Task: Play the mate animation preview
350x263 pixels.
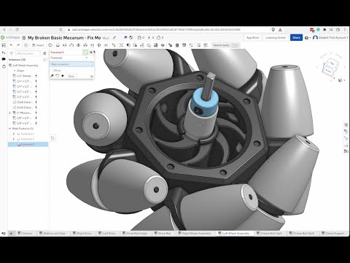Action: [x=63, y=76]
